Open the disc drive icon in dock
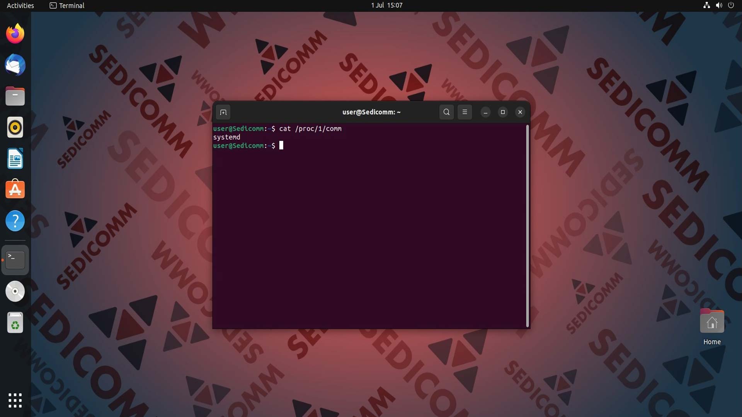 click(x=15, y=292)
